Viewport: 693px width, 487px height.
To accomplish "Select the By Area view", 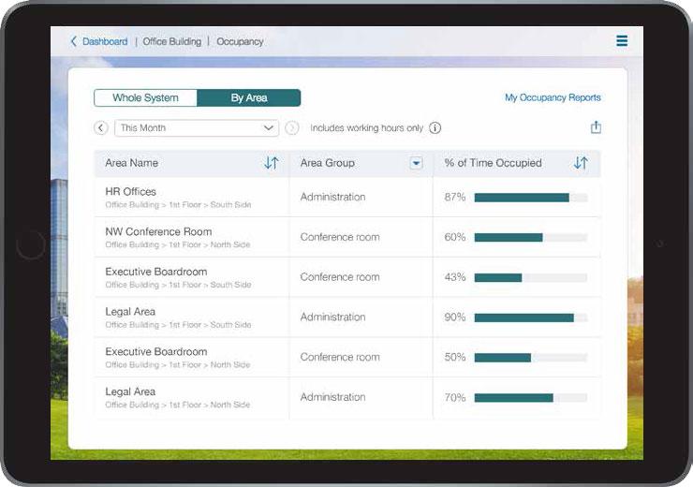I will tap(249, 98).
